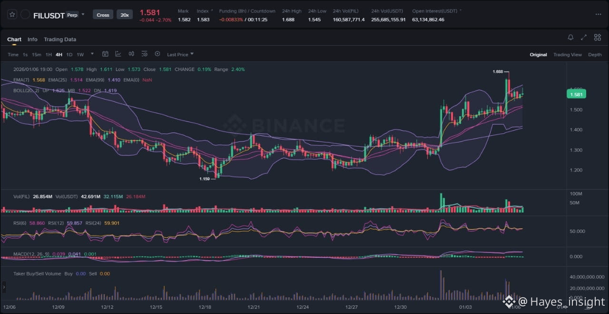Open the FILUSDT Perp pair selector dropdown

pyautogui.click(x=83, y=14)
